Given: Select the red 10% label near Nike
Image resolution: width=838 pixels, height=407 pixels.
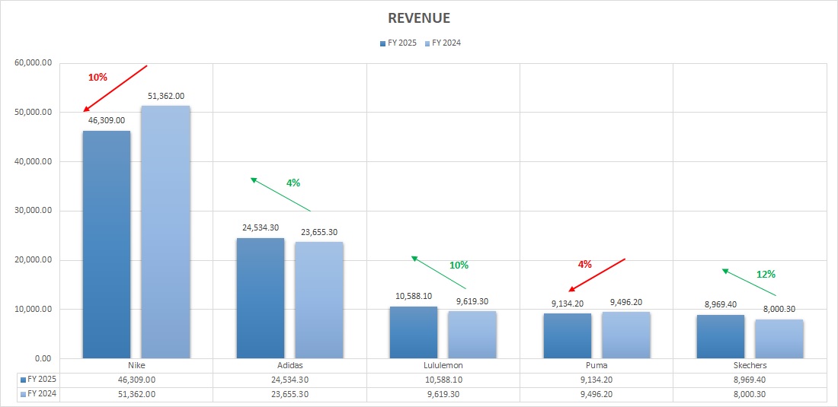Looking at the screenshot, I should click(98, 78).
